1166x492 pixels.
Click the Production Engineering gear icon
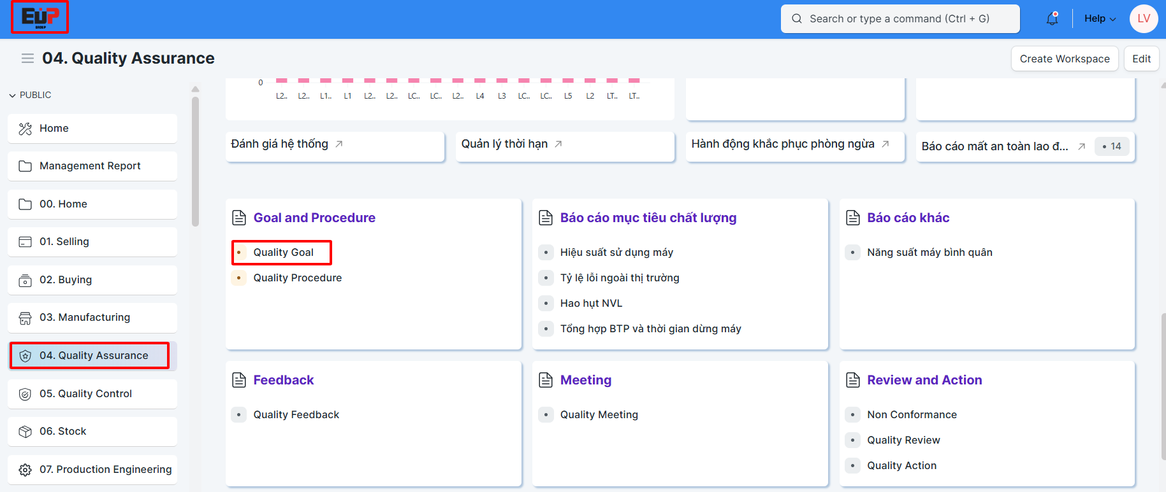(x=26, y=470)
